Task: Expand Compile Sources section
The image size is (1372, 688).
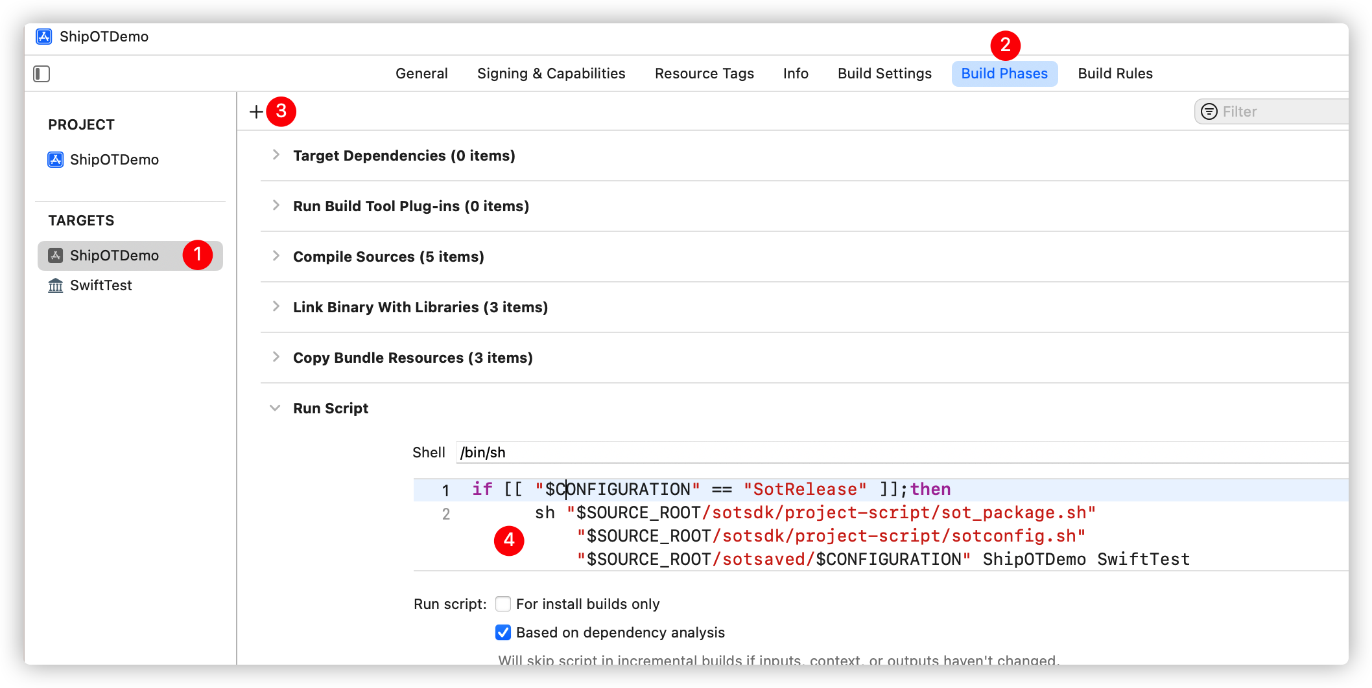Action: [x=276, y=256]
